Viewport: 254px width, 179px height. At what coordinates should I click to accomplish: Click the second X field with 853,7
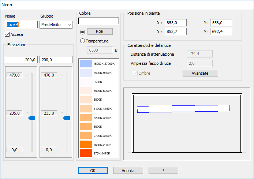[176, 31]
